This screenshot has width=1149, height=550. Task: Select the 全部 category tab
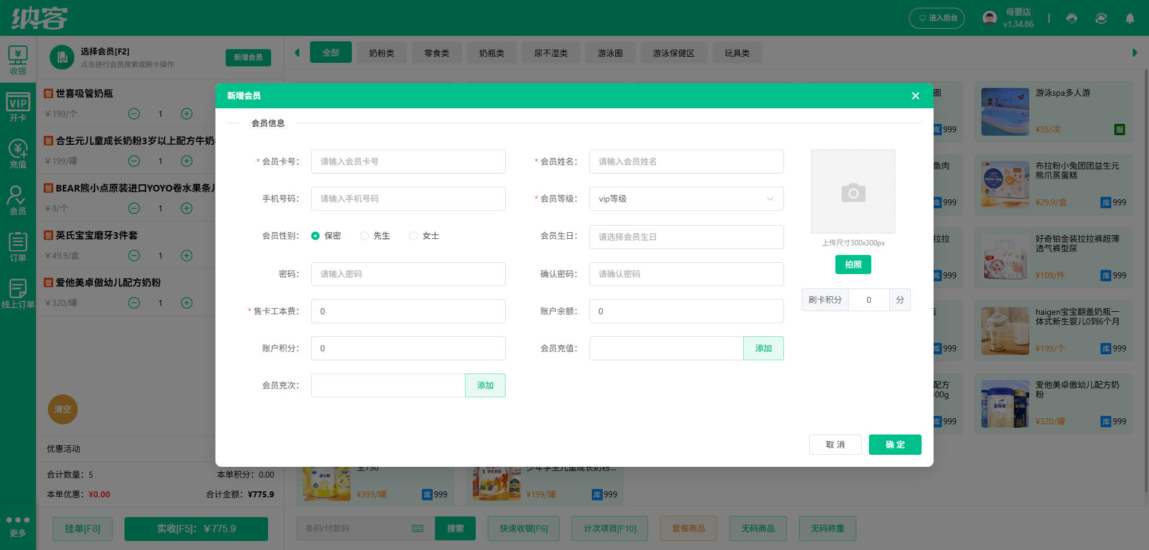331,53
